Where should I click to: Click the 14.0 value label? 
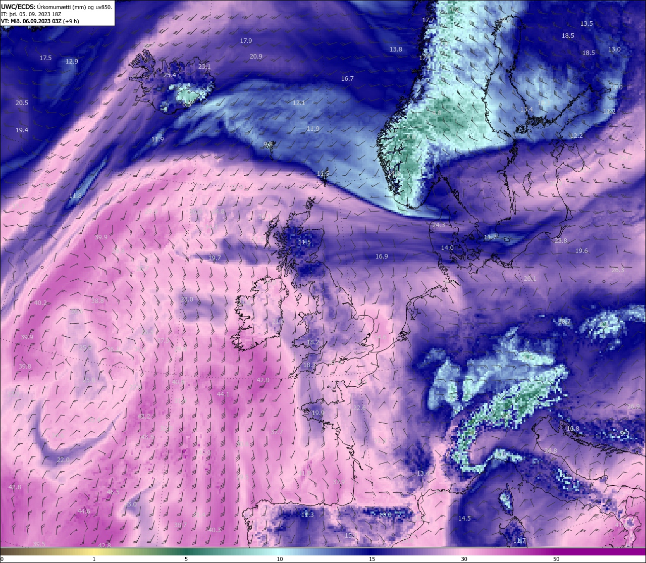tap(447, 248)
